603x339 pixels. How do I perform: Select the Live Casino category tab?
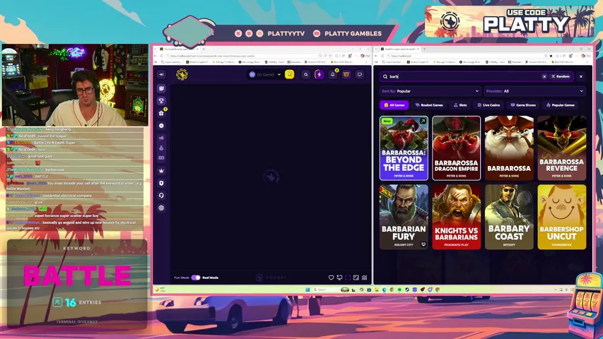488,105
